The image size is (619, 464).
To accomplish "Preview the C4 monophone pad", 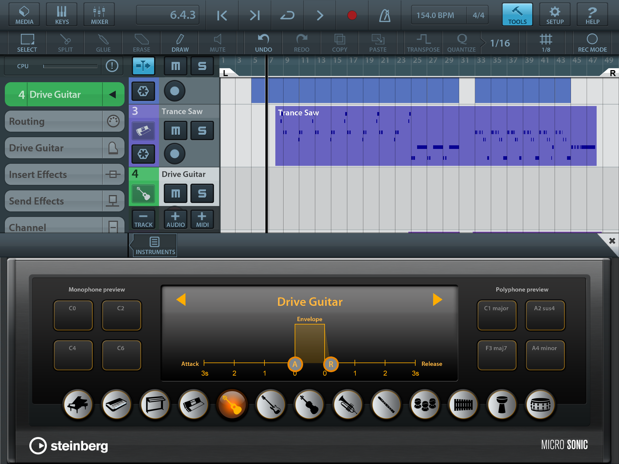I will coord(73,355).
